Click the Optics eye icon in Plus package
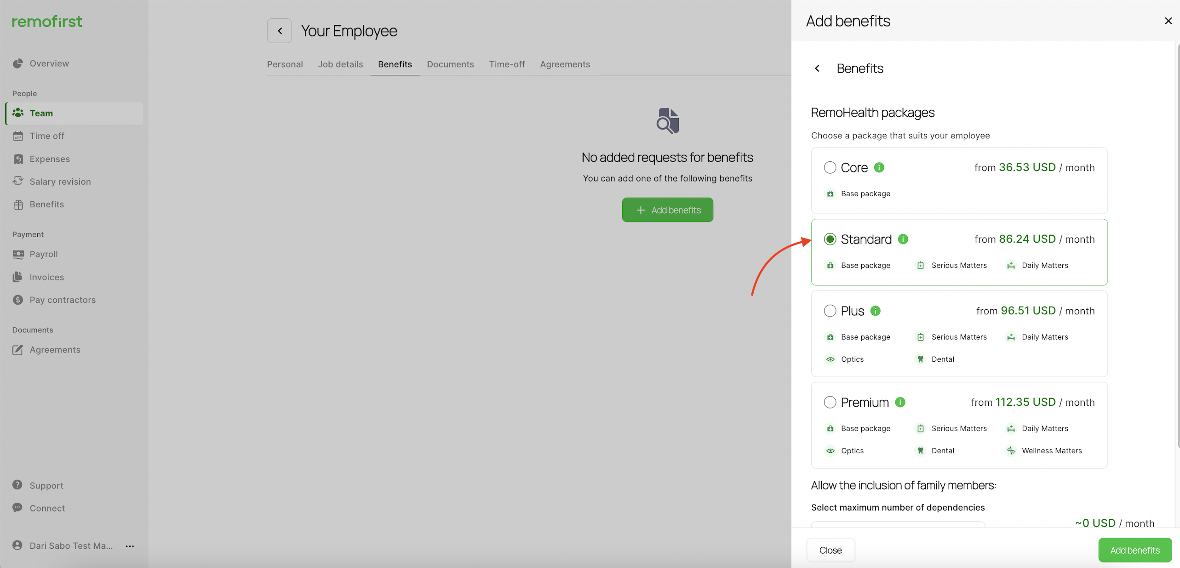The image size is (1180, 568). click(x=830, y=359)
